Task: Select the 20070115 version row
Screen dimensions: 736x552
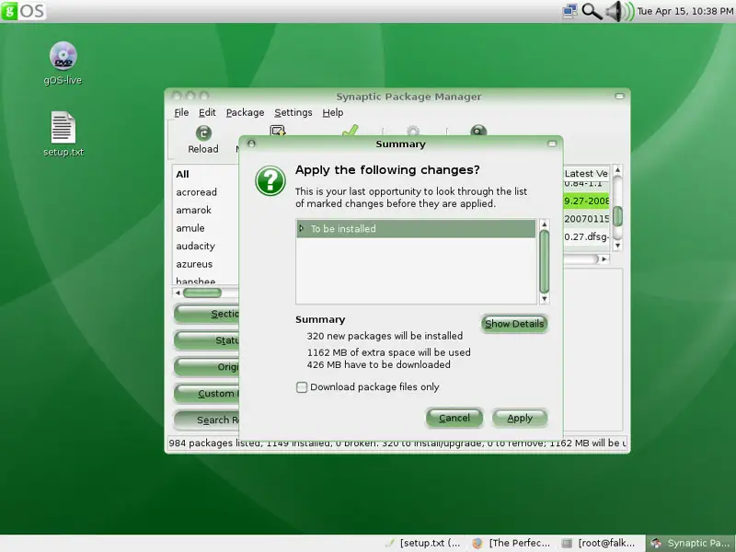Action: click(x=586, y=219)
